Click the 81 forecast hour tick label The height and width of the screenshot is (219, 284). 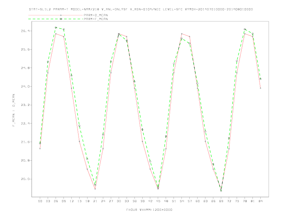pyautogui.click(x=253, y=201)
